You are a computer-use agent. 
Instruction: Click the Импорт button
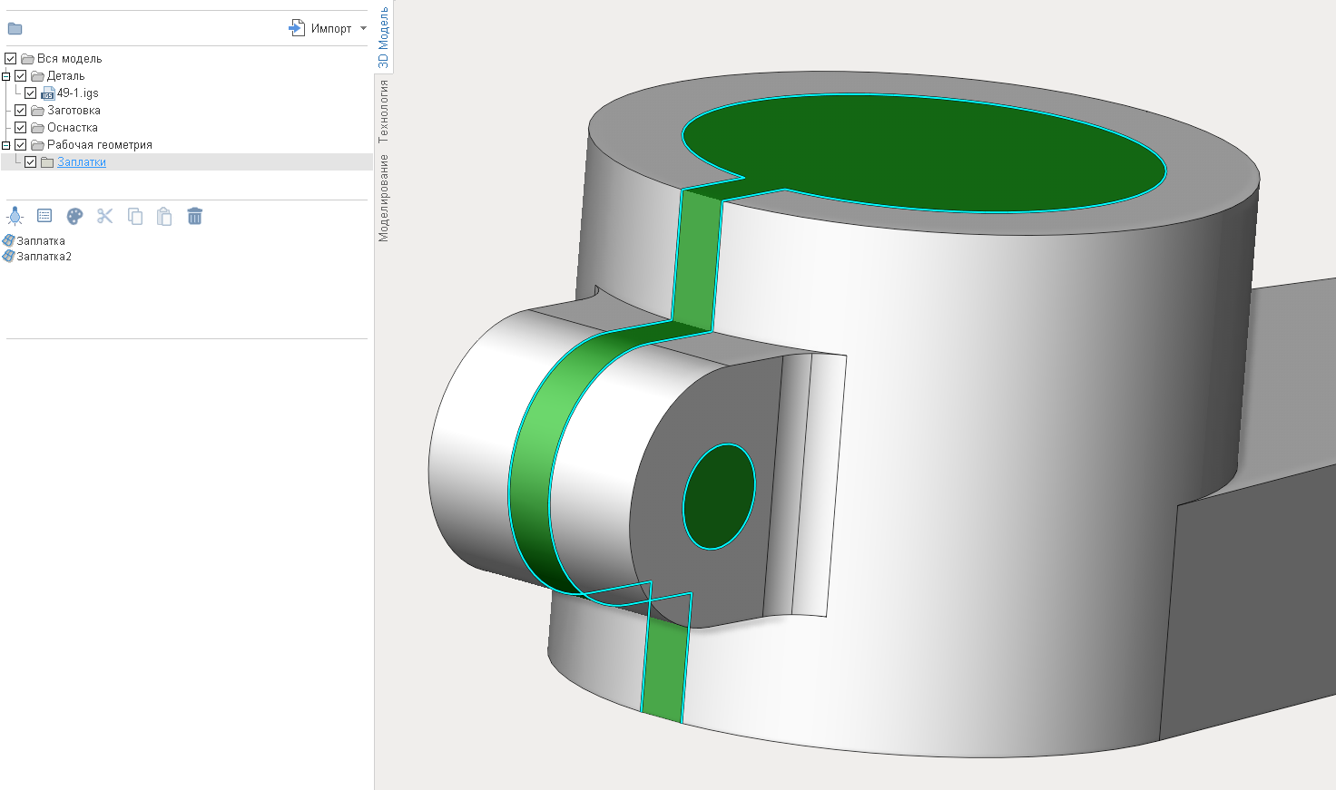point(321,29)
